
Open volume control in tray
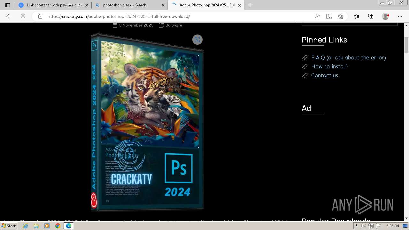(363, 226)
